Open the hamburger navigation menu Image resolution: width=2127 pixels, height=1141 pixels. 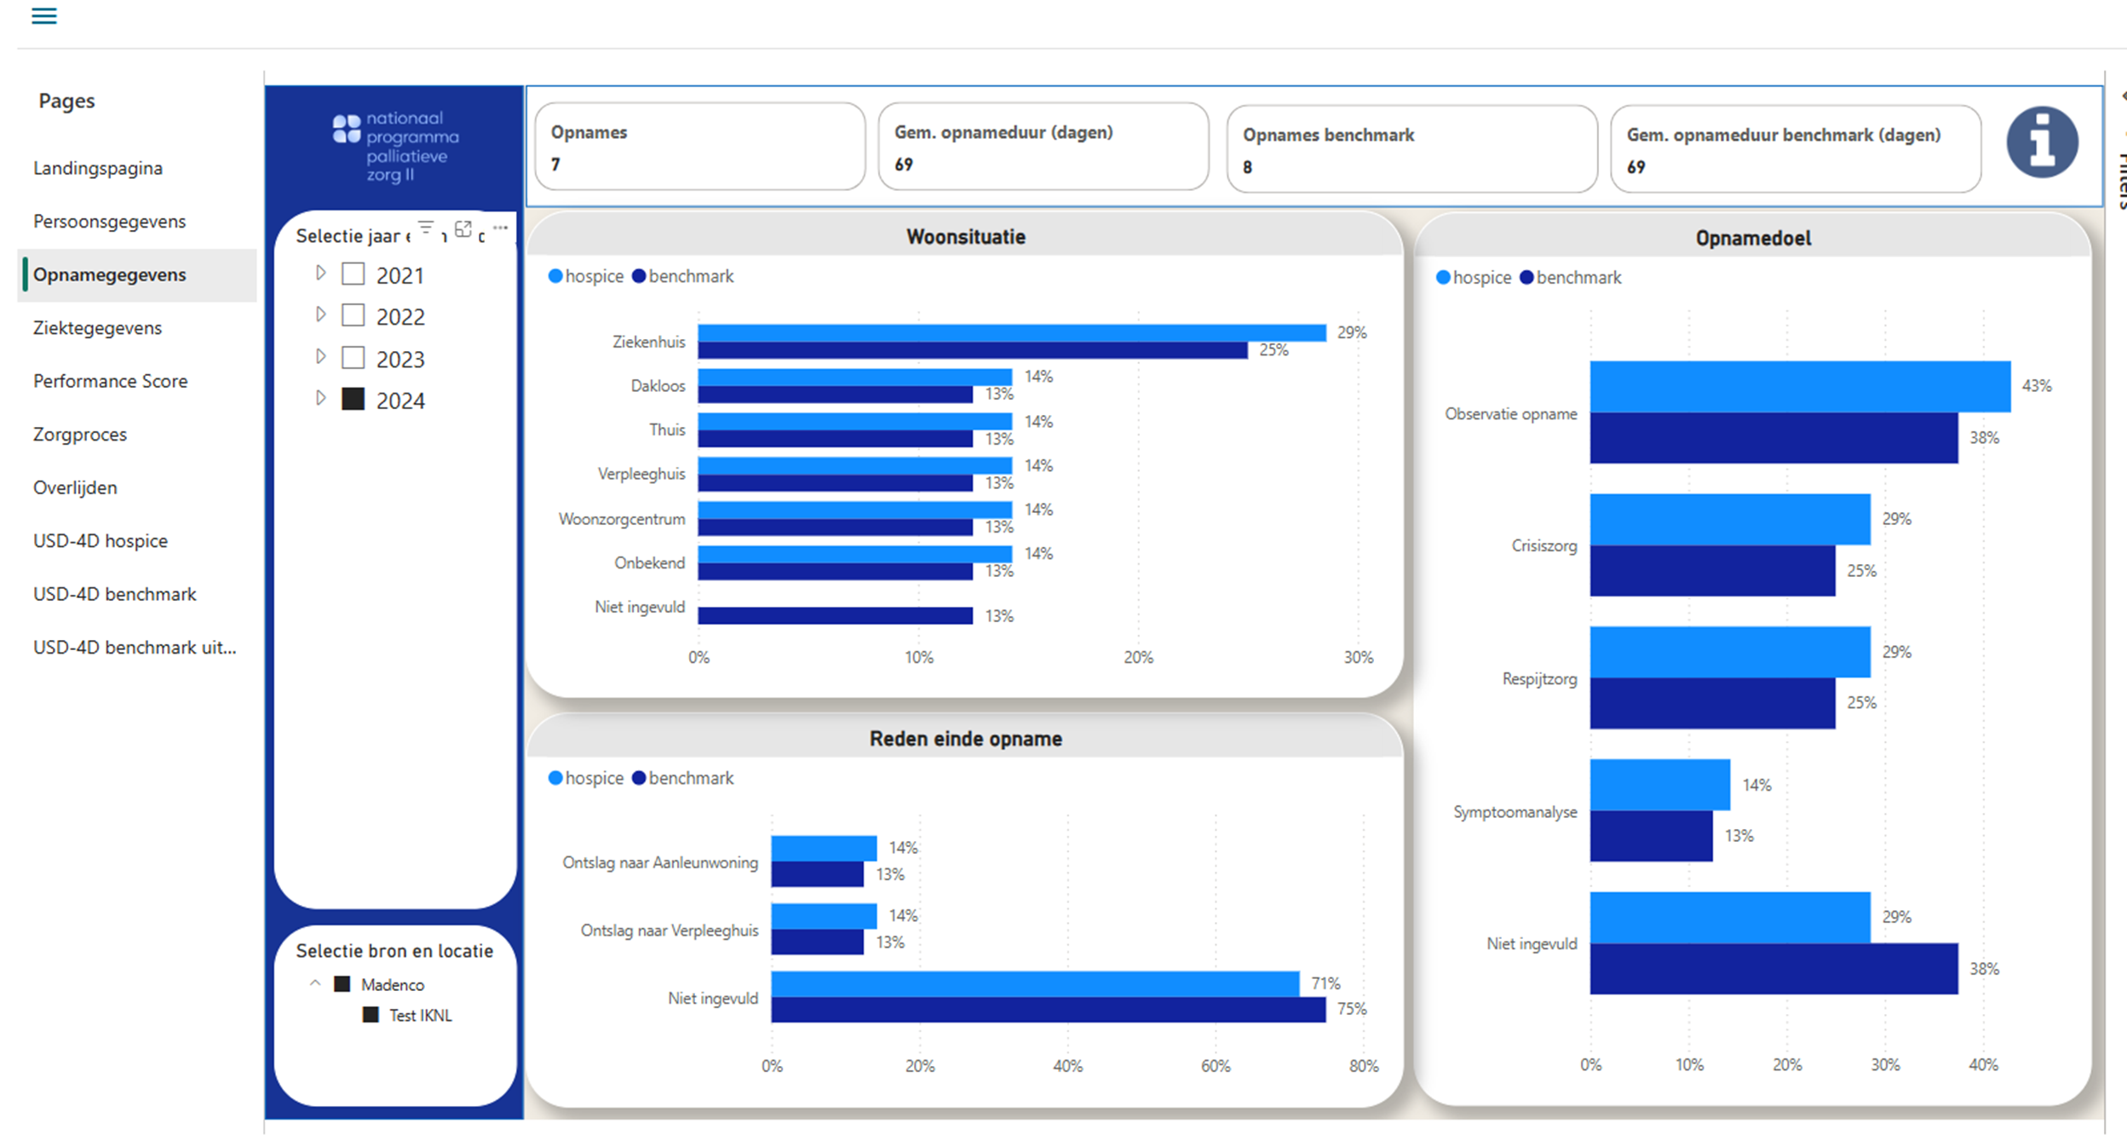point(43,16)
